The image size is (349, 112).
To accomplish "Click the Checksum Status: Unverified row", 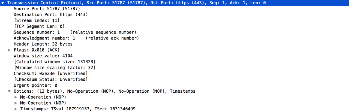I will click(x=50, y=80).
